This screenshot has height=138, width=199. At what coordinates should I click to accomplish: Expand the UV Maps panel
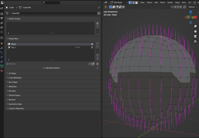[x=7, y=73]
